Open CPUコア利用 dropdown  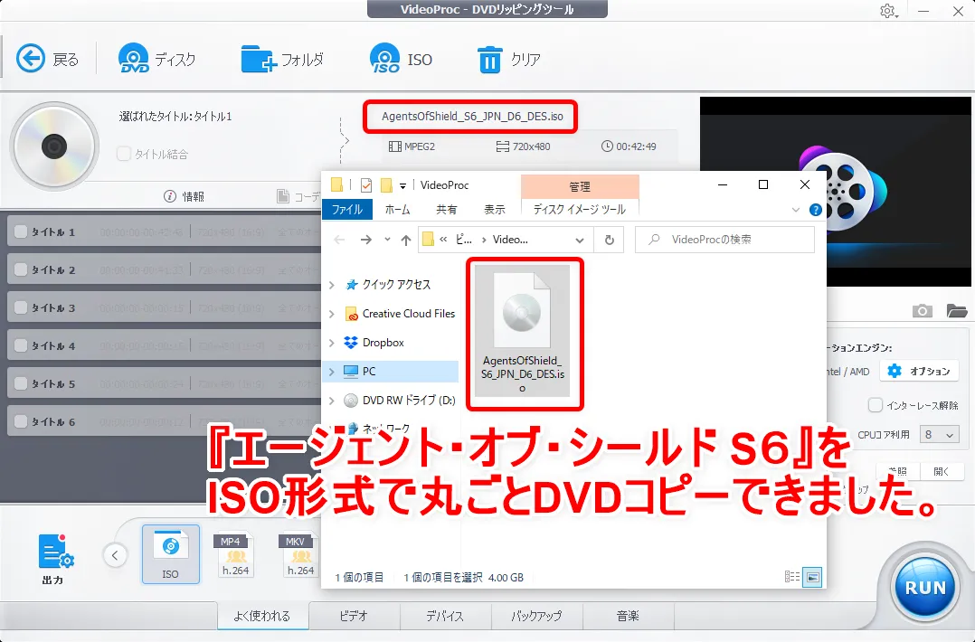[x=939, y=434]
